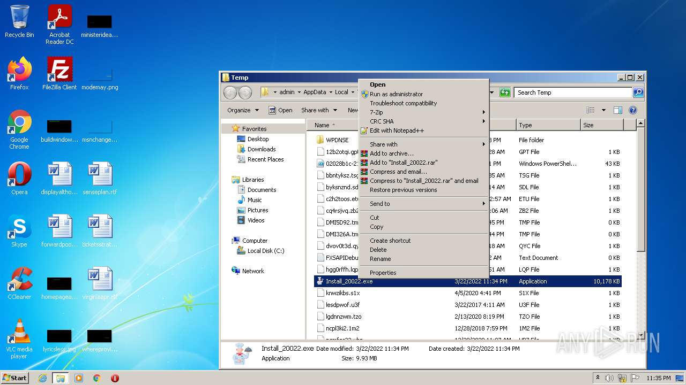Click Chrome icon in taskbar

point(97,378)
